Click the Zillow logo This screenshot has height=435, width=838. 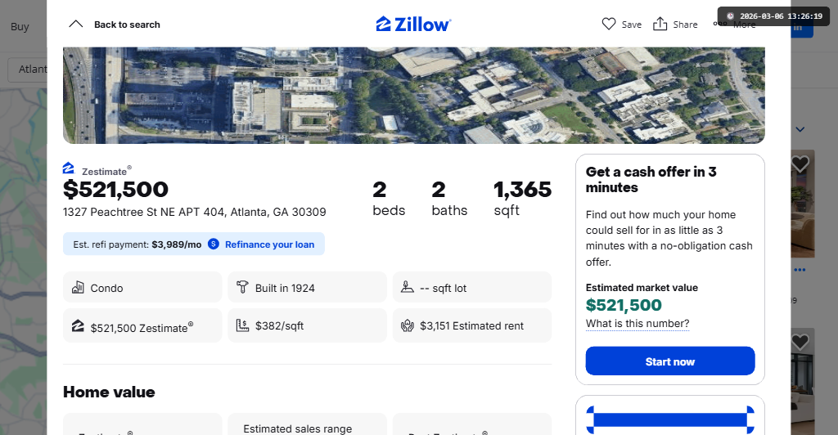[413, 25]
